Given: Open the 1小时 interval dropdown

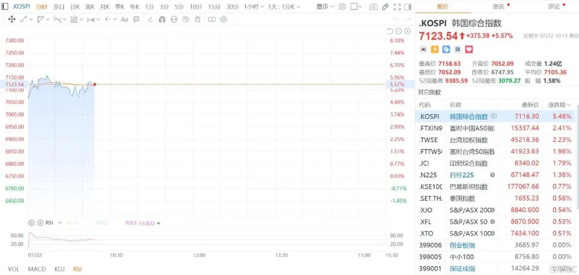Looking at the screenshot, I should pyautogui.click(x=254, y=6).
